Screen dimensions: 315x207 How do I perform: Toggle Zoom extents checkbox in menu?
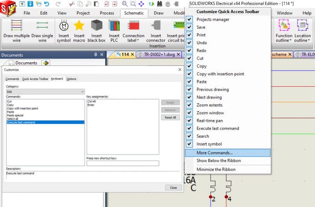pyautogui.click(x=189, y=105)
